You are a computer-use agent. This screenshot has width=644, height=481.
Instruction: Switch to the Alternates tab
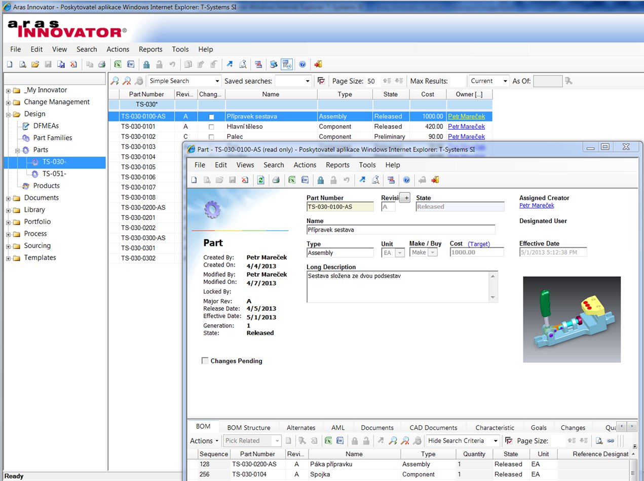click(x=301, y=428)
